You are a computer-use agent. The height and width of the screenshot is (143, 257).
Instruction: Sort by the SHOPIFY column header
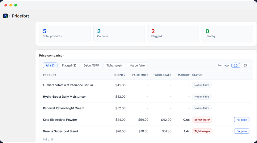(120, 75)
